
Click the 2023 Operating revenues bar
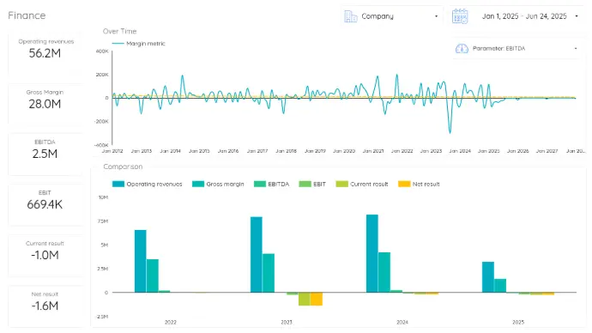tap(257, 254)
